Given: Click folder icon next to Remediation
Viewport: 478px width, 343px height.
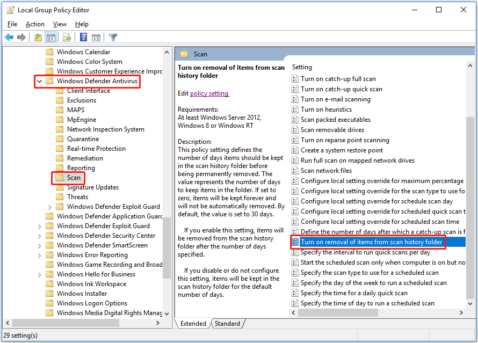Looking at the screenshot, I should [60, 158].
